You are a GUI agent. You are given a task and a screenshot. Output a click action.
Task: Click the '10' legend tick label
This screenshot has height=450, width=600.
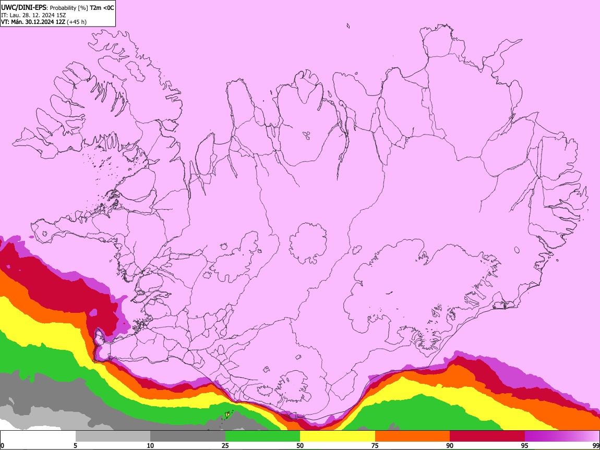[150, 445]
